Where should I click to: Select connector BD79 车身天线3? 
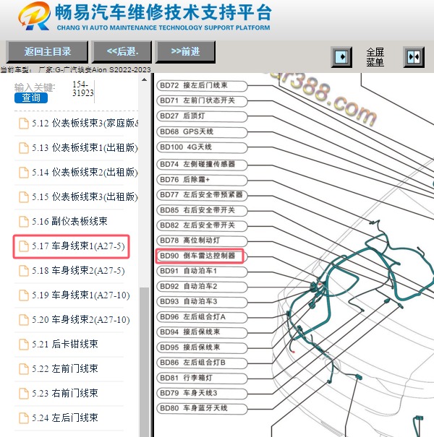(x=202, y=393)
